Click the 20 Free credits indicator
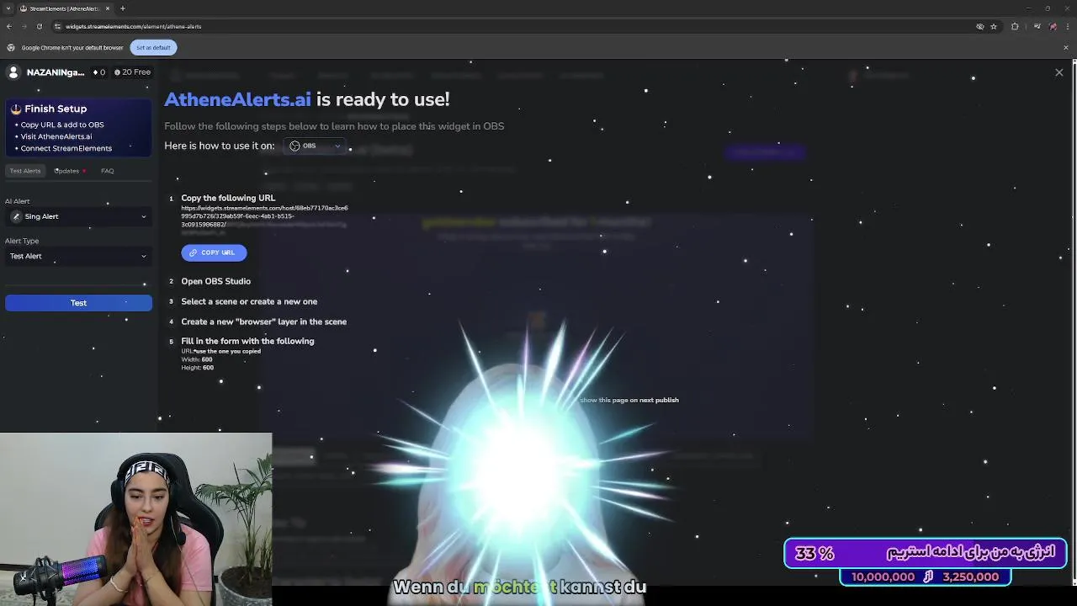The width and height of the screenshot is (1077, 606). click(x=132, y=72)
